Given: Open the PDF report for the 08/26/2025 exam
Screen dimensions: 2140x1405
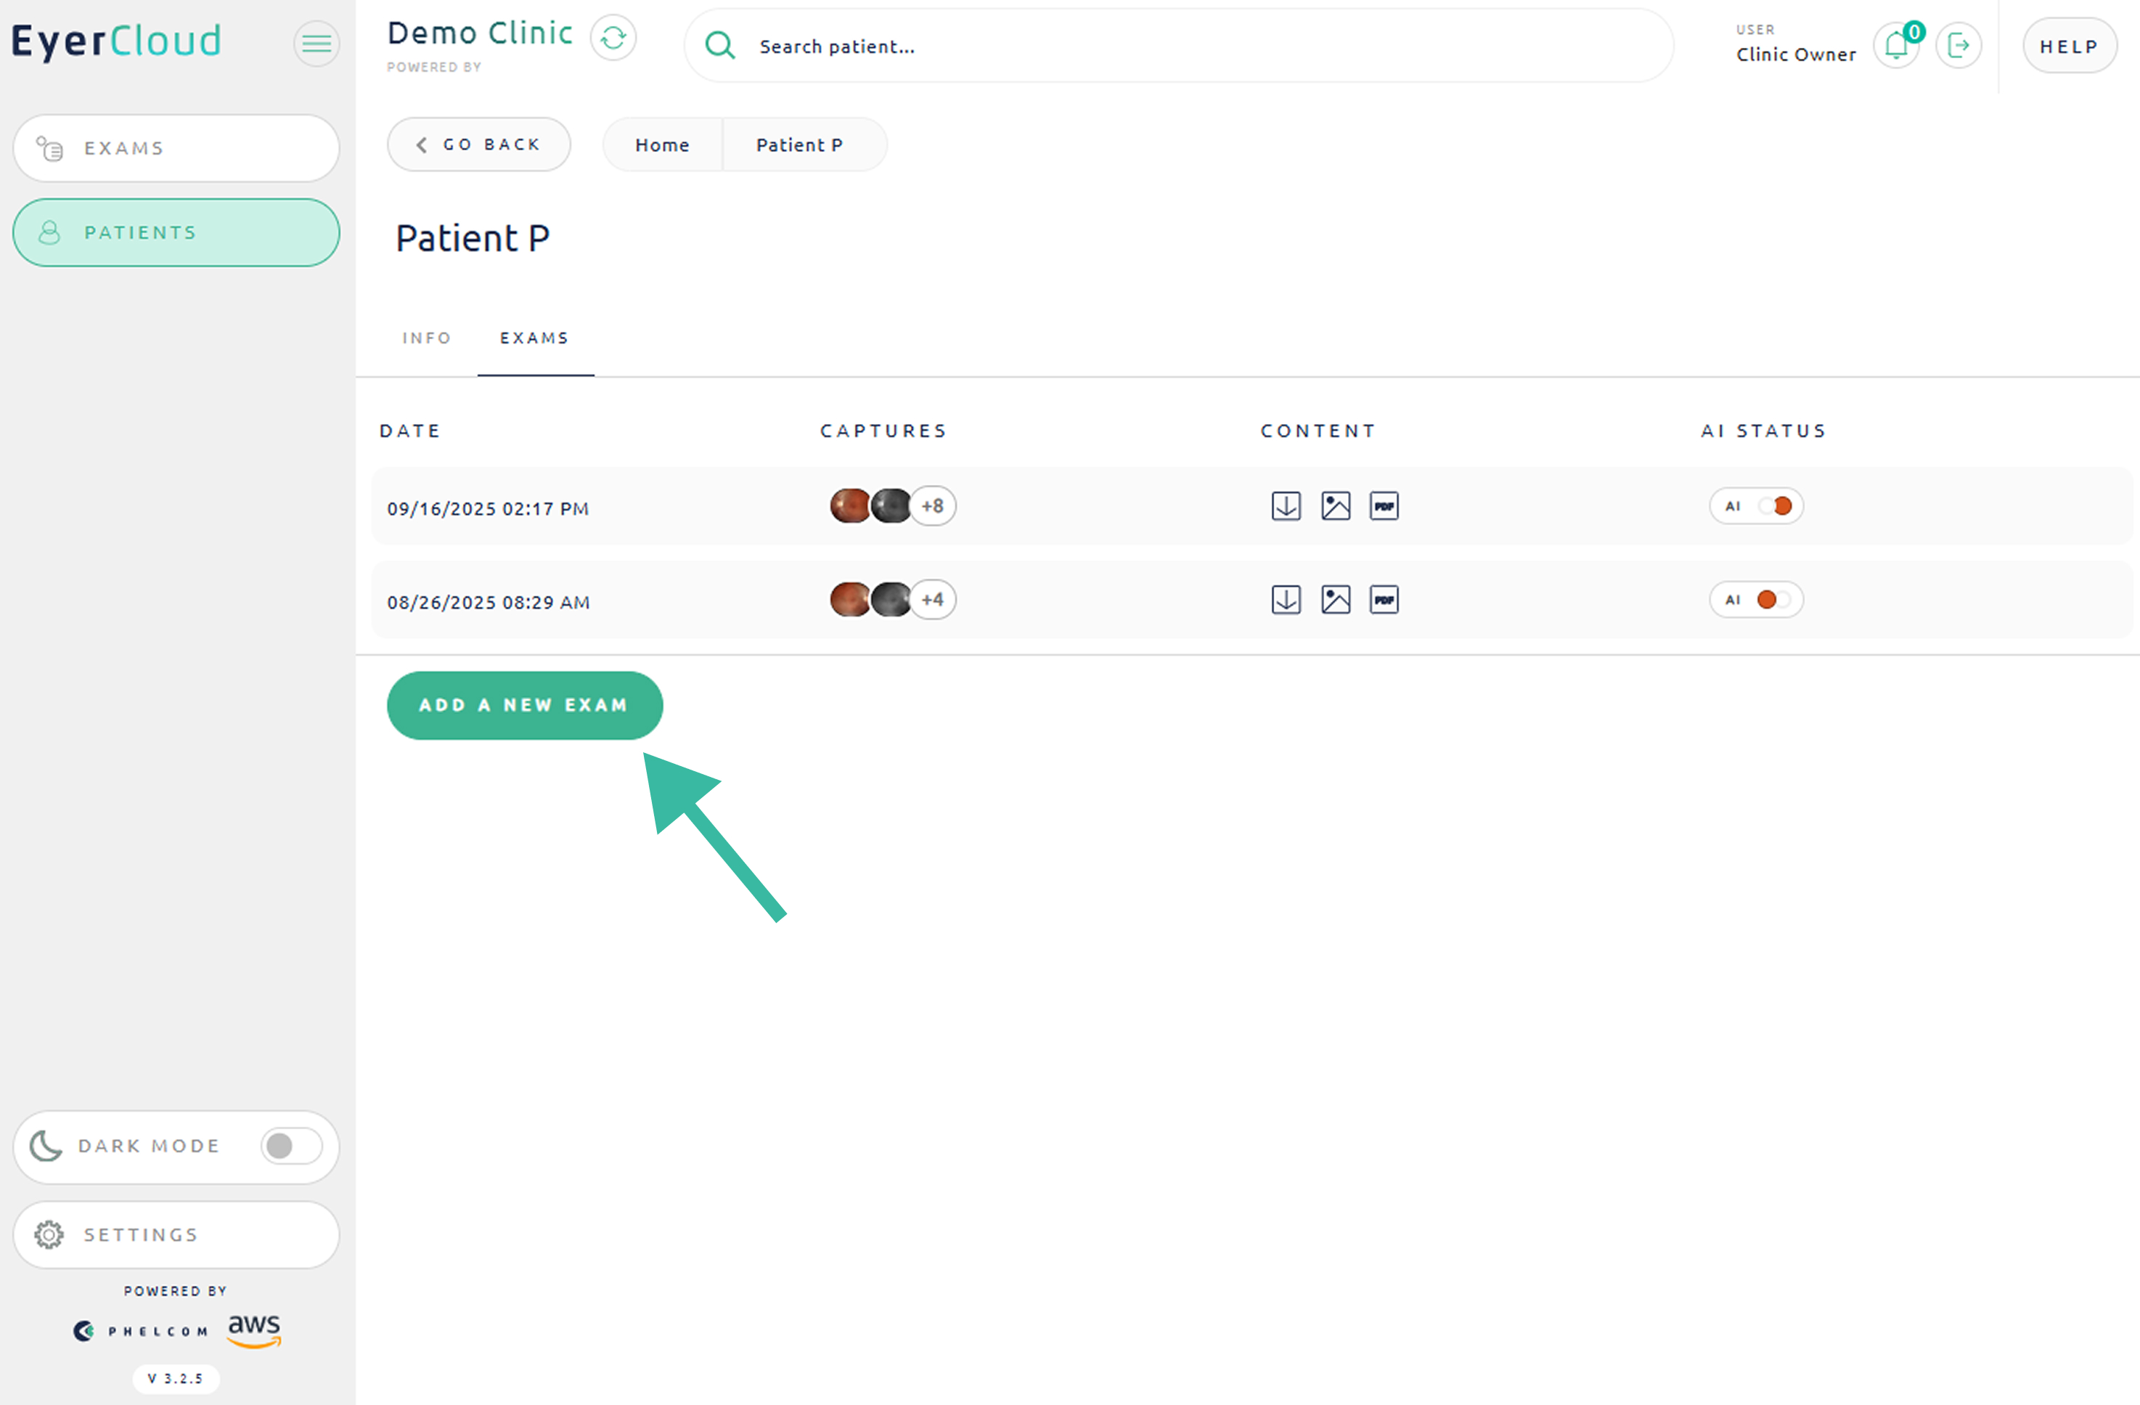Looking at the screenshot, I should (1384, 600).
